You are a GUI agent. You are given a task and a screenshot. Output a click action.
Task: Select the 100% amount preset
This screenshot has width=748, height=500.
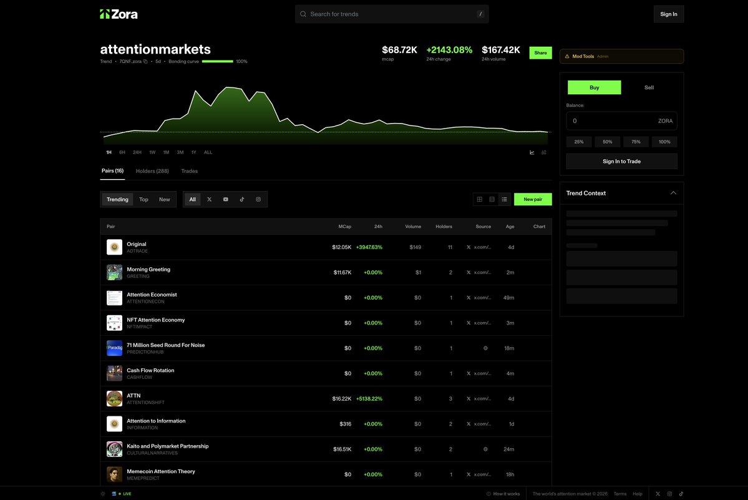pyautogui.click(x=664, y=142)
